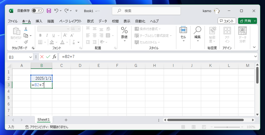Switch to the 描画 tab

tap(50, 21)
